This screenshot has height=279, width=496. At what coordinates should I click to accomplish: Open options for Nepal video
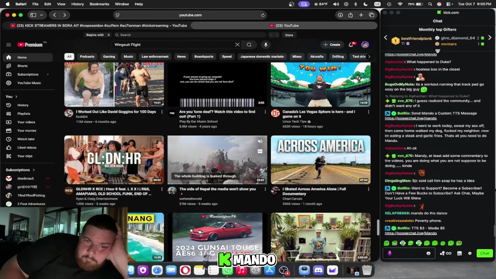point(265,189)
